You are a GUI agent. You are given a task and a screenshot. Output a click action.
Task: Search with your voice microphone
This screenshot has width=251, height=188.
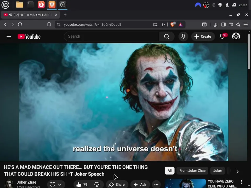click(183, 37)
